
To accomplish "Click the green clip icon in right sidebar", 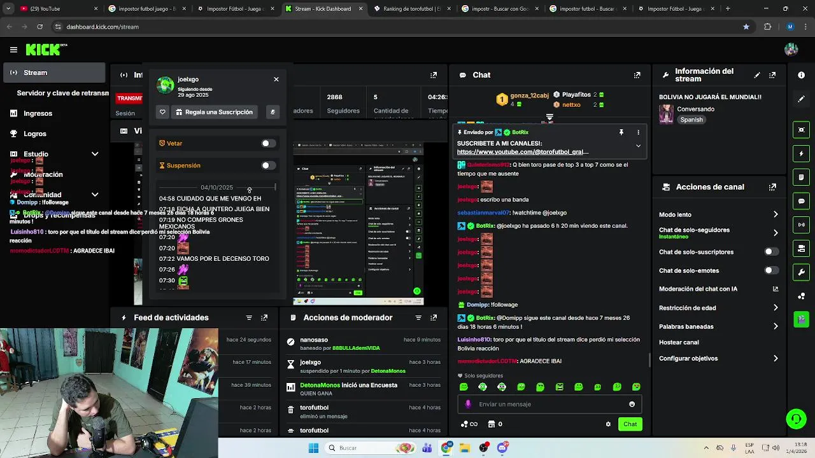I will (801, 319).
